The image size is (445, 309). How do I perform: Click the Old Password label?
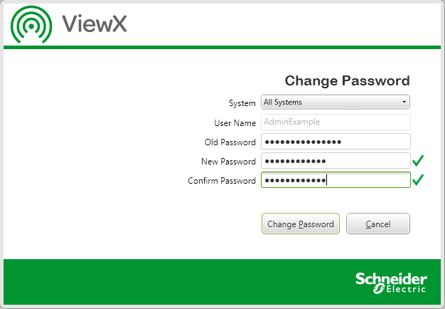coord(230,142)
